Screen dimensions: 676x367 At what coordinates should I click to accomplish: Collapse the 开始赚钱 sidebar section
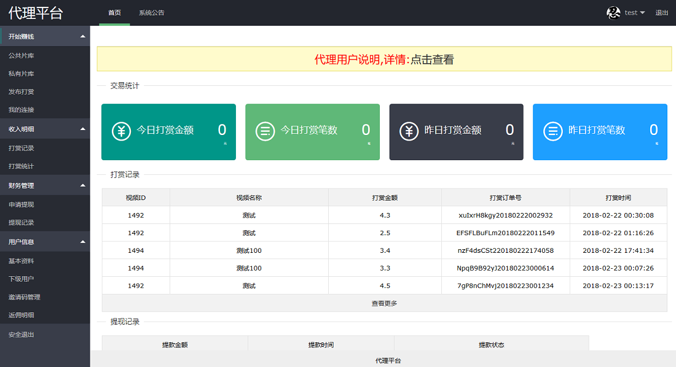[x=82, y=36]
